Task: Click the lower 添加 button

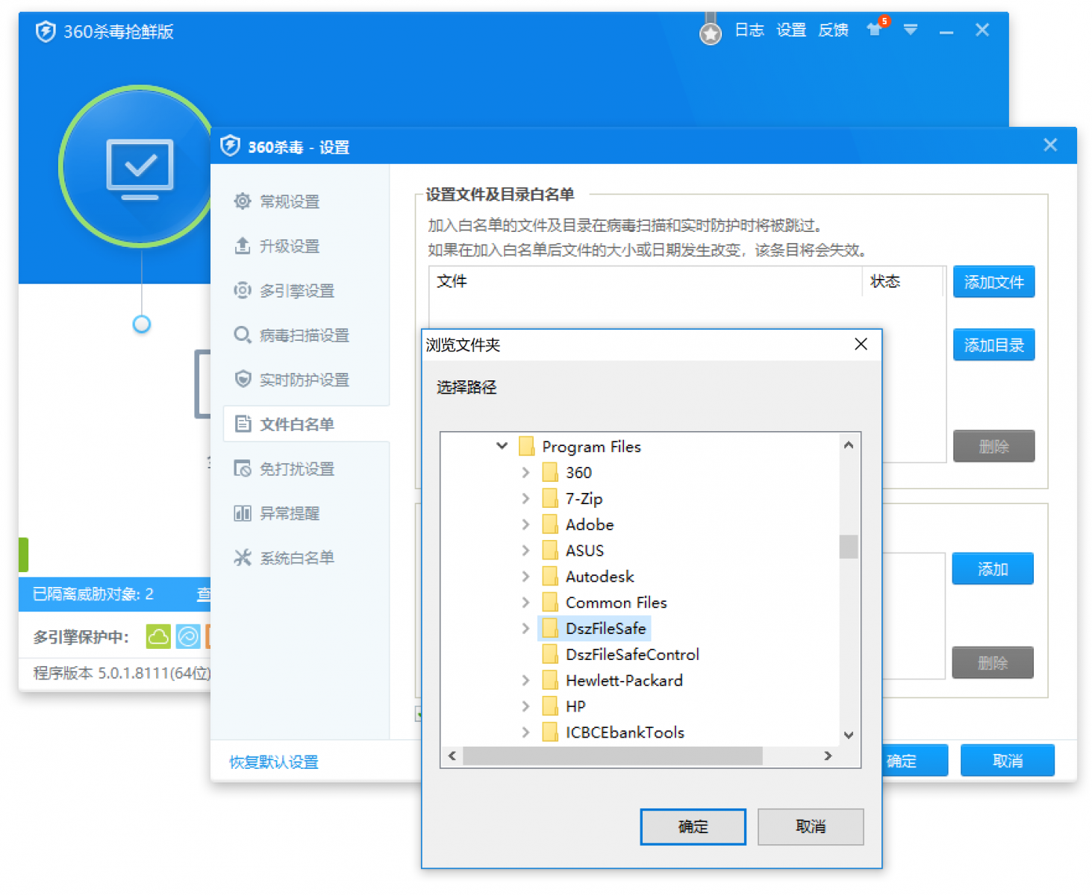Action: [993, 569]
